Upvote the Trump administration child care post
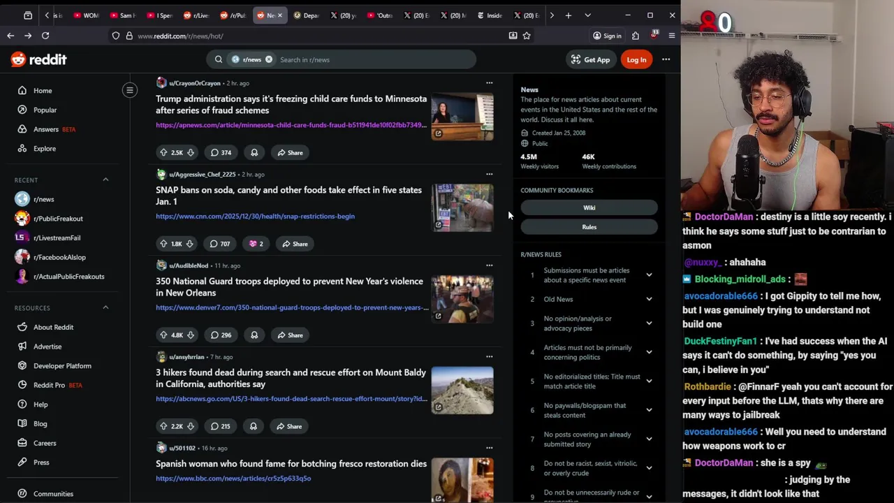 pyautogui.click(x=163, y=152)
